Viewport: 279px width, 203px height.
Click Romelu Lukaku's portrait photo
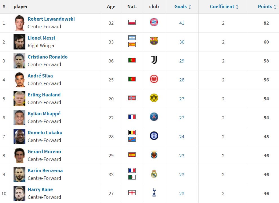19,137
